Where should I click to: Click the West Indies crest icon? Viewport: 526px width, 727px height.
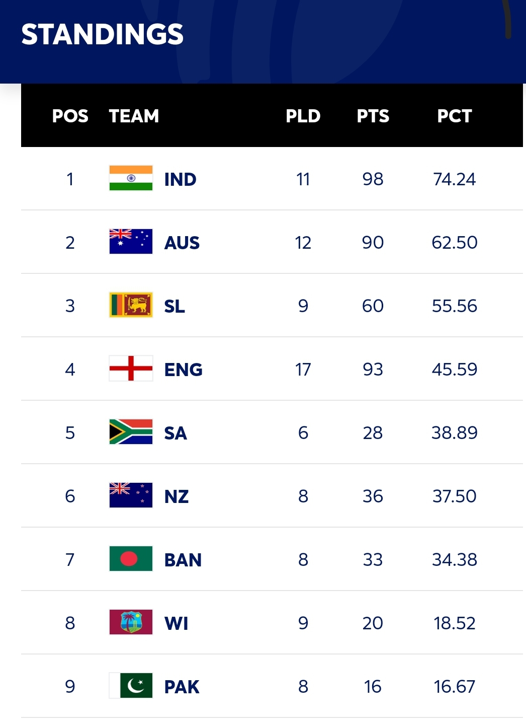(131, 622)
